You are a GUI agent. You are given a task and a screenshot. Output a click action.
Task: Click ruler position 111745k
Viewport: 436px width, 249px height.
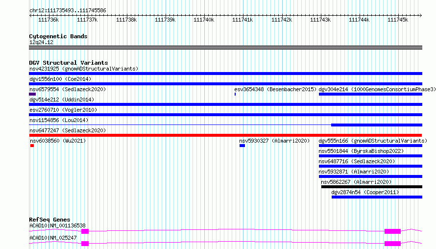pyautogui.click(x=398, y=20)
